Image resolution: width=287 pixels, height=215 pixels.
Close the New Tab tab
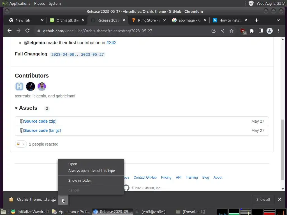pos(42,20)
